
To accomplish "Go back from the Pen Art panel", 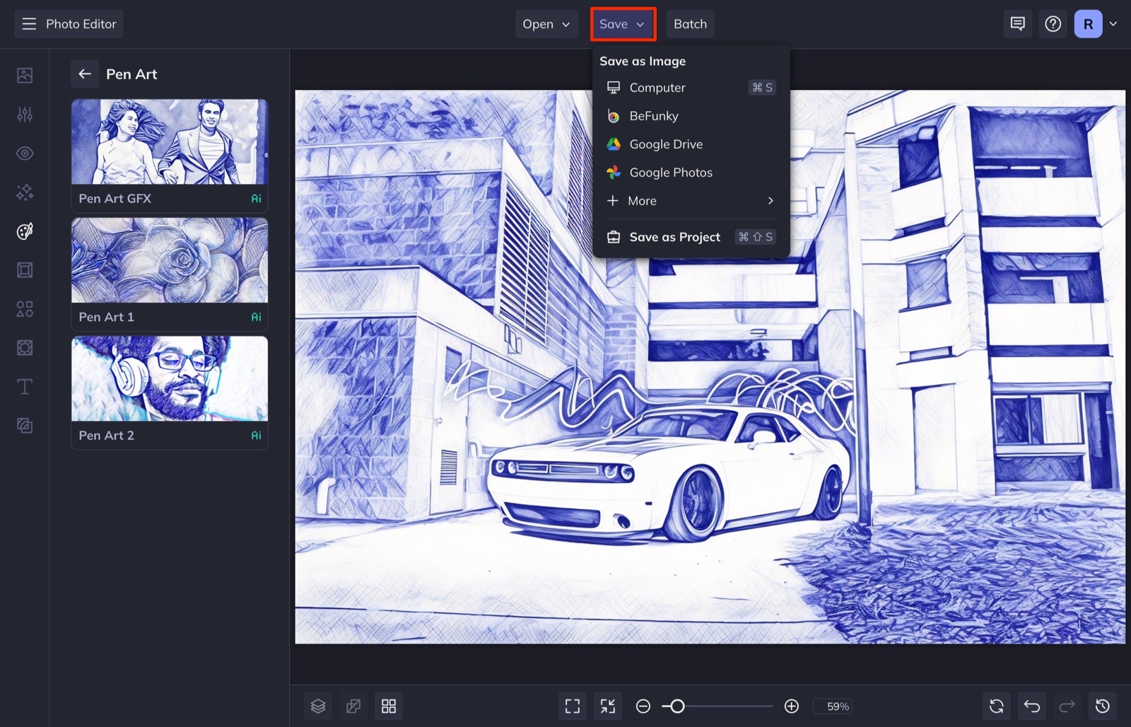I will tap(85, 74).
